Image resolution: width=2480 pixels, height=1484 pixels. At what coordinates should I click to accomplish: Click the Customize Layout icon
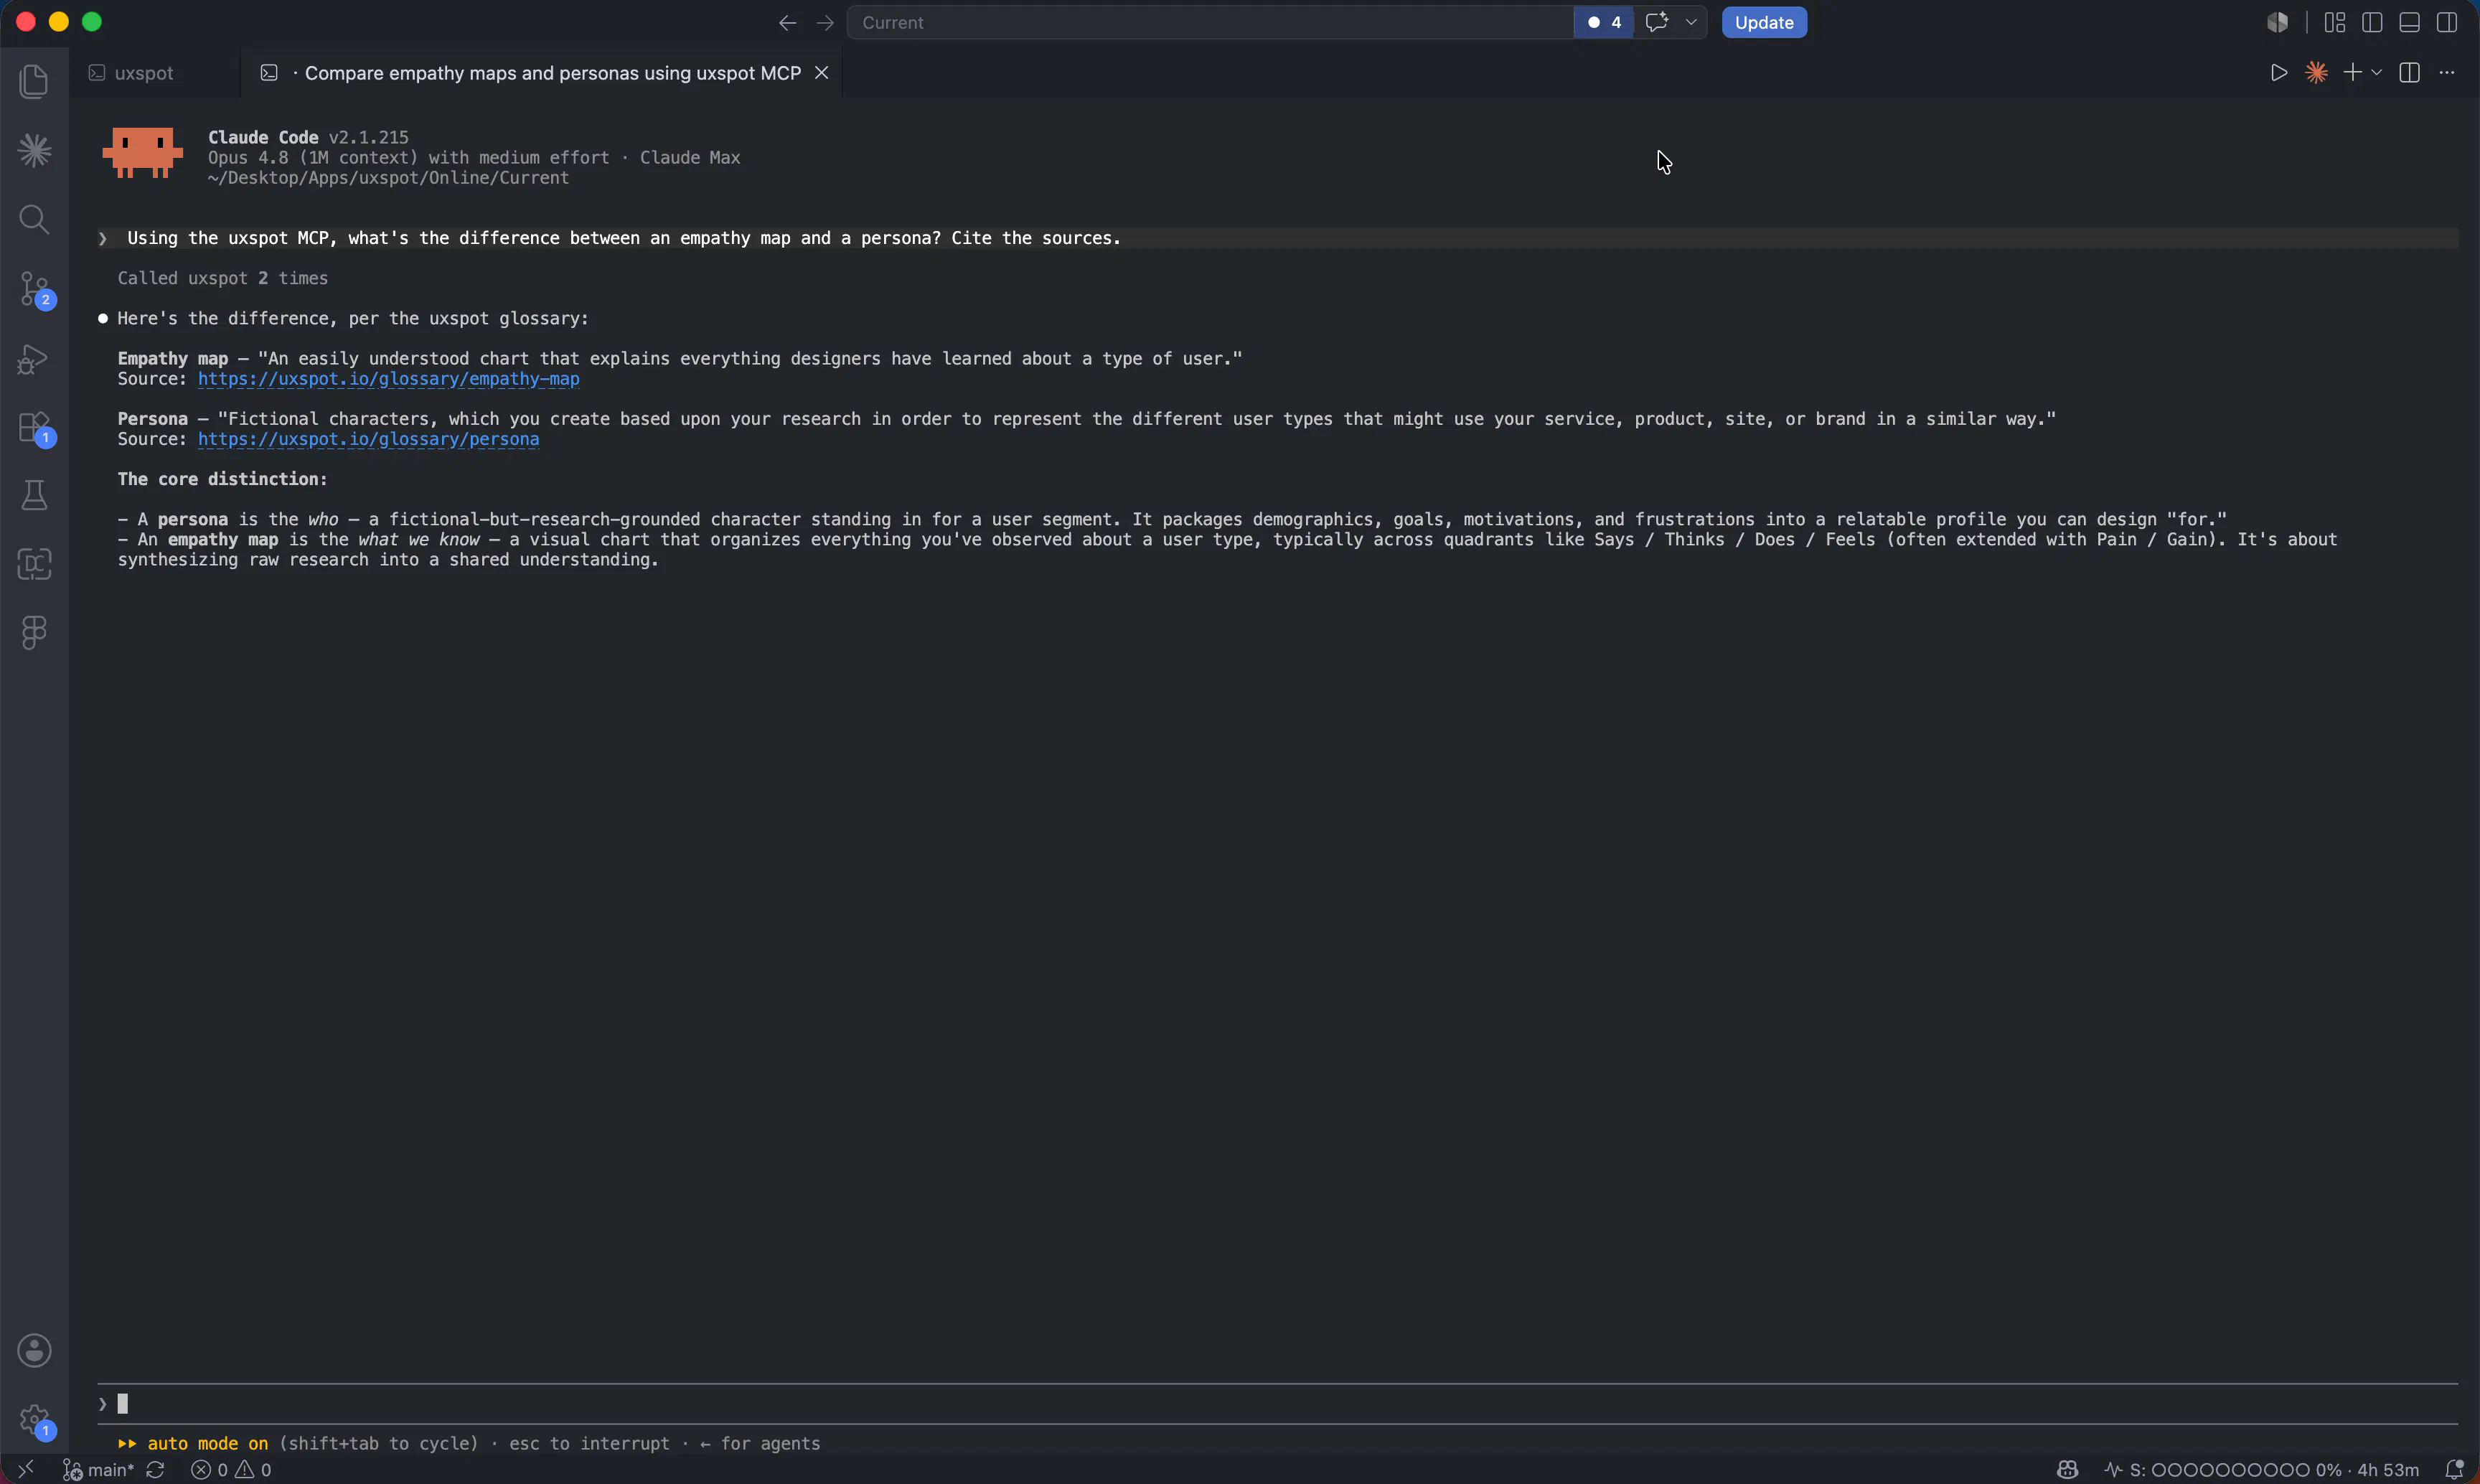[2335, 22]
